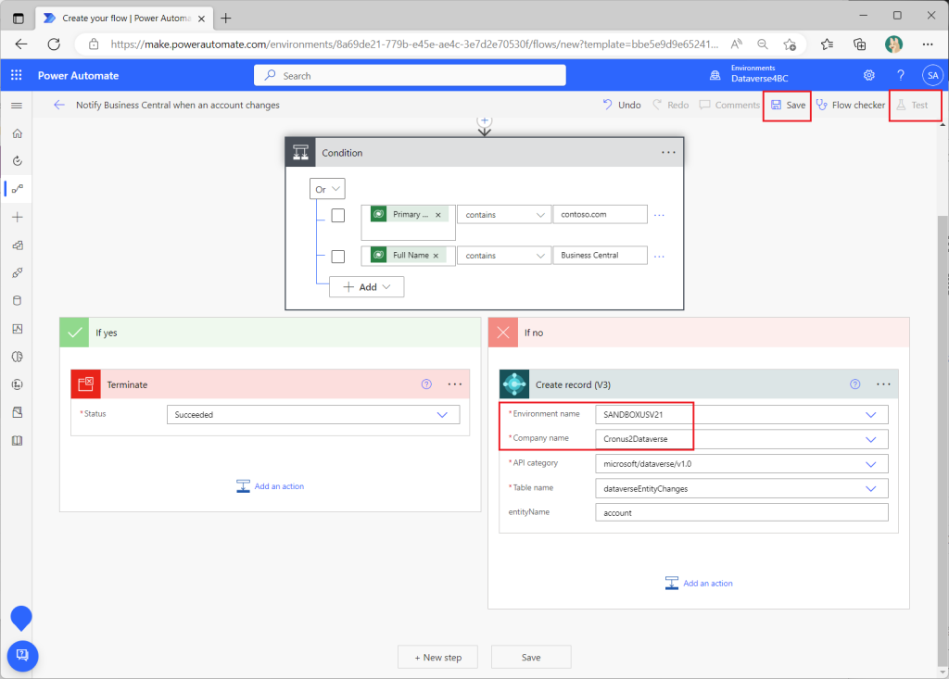Insert a step via the plus above Condition
The image size is (949, 679).
pos(484,121)
